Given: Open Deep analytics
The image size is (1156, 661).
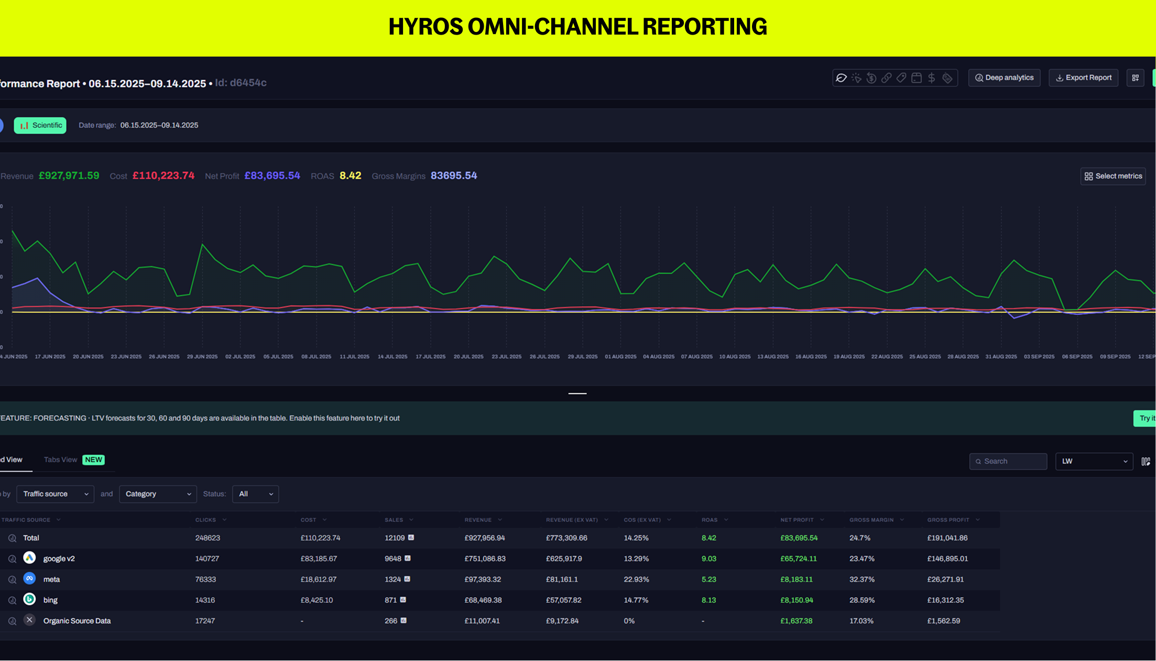Looking at the screenshot, I should (x=1004, y=78).
